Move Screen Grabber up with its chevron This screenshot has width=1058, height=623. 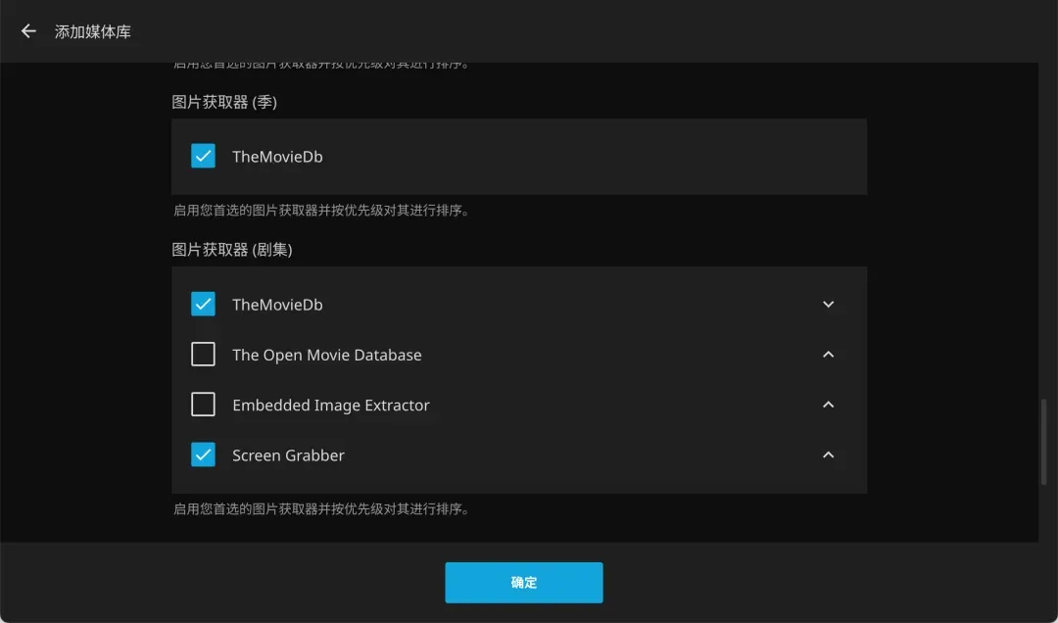(x=829, y=455)
